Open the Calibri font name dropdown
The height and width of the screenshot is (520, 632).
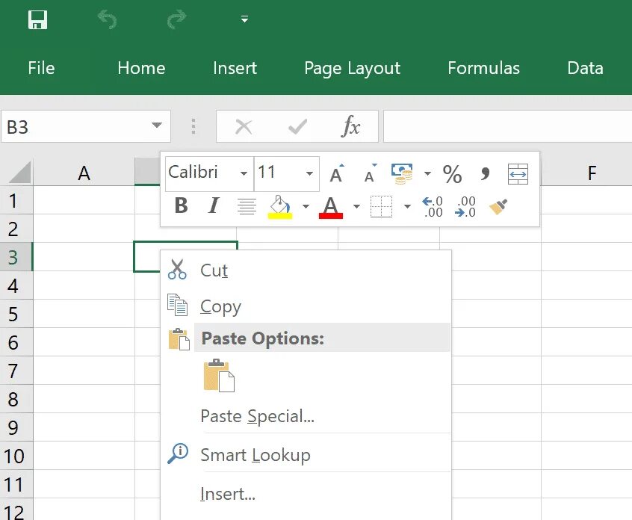[244, 174]
